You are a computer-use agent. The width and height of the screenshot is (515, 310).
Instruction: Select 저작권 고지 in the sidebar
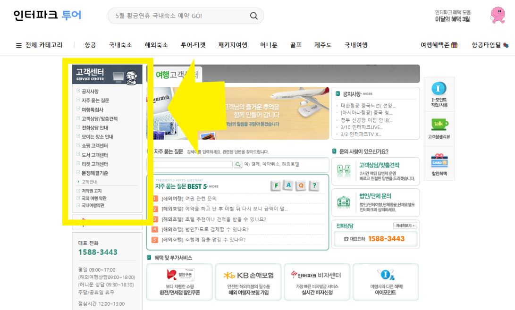(x=92, y=191)
